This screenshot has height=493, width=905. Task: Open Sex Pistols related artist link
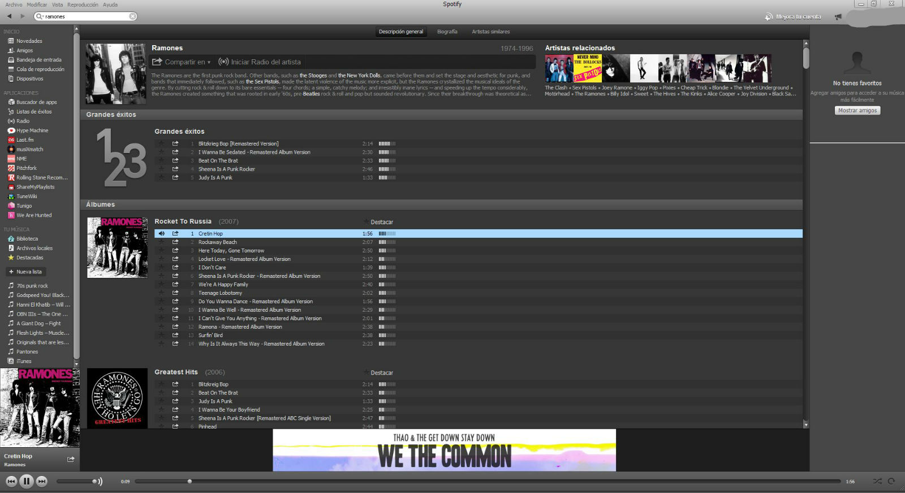click(x=584, y=88)
